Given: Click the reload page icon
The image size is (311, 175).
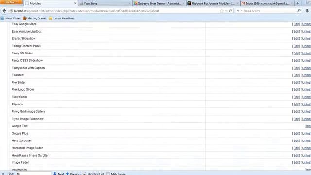Looking at the screenshot, I should coord(230,11).
